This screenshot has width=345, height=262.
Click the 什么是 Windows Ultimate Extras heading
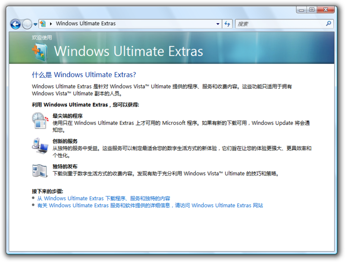pos(84,75)
